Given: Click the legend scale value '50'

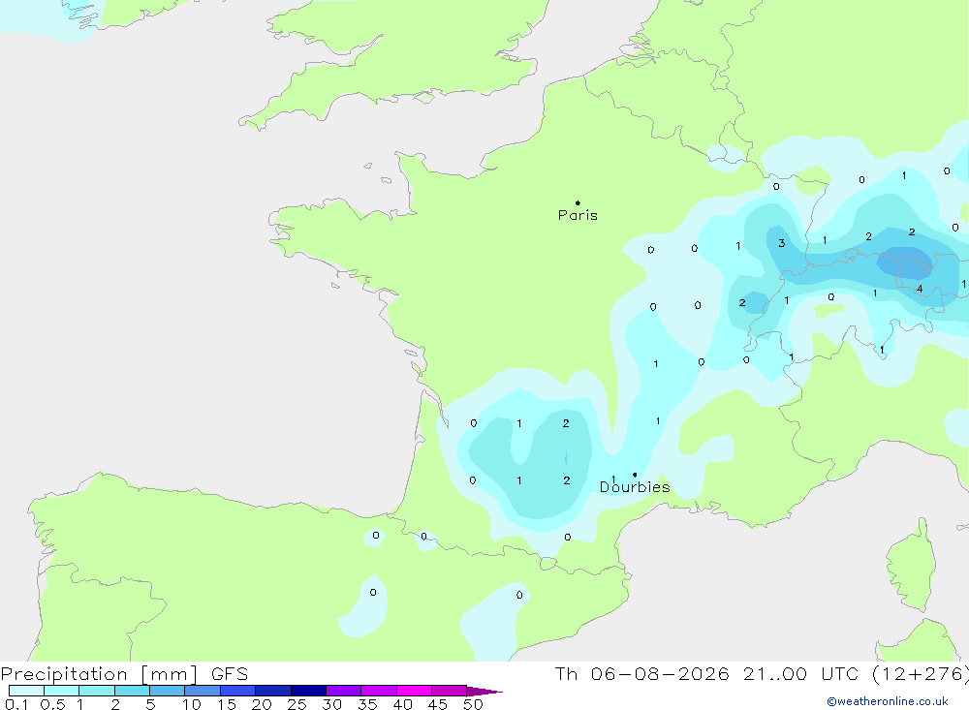Looking at the screenshot, I should tap(473, 704).
